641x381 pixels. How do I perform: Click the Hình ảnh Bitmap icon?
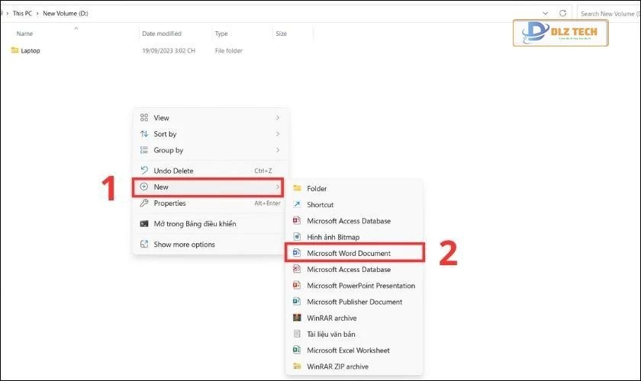tap(298, 237)
